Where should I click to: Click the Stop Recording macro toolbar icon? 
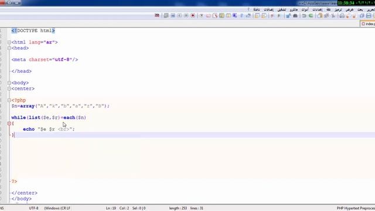(x=186, y=16)
